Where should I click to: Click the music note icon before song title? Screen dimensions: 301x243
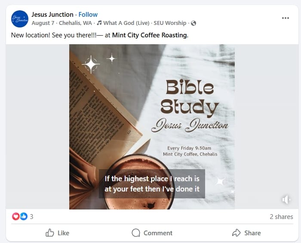pos(99,23)
